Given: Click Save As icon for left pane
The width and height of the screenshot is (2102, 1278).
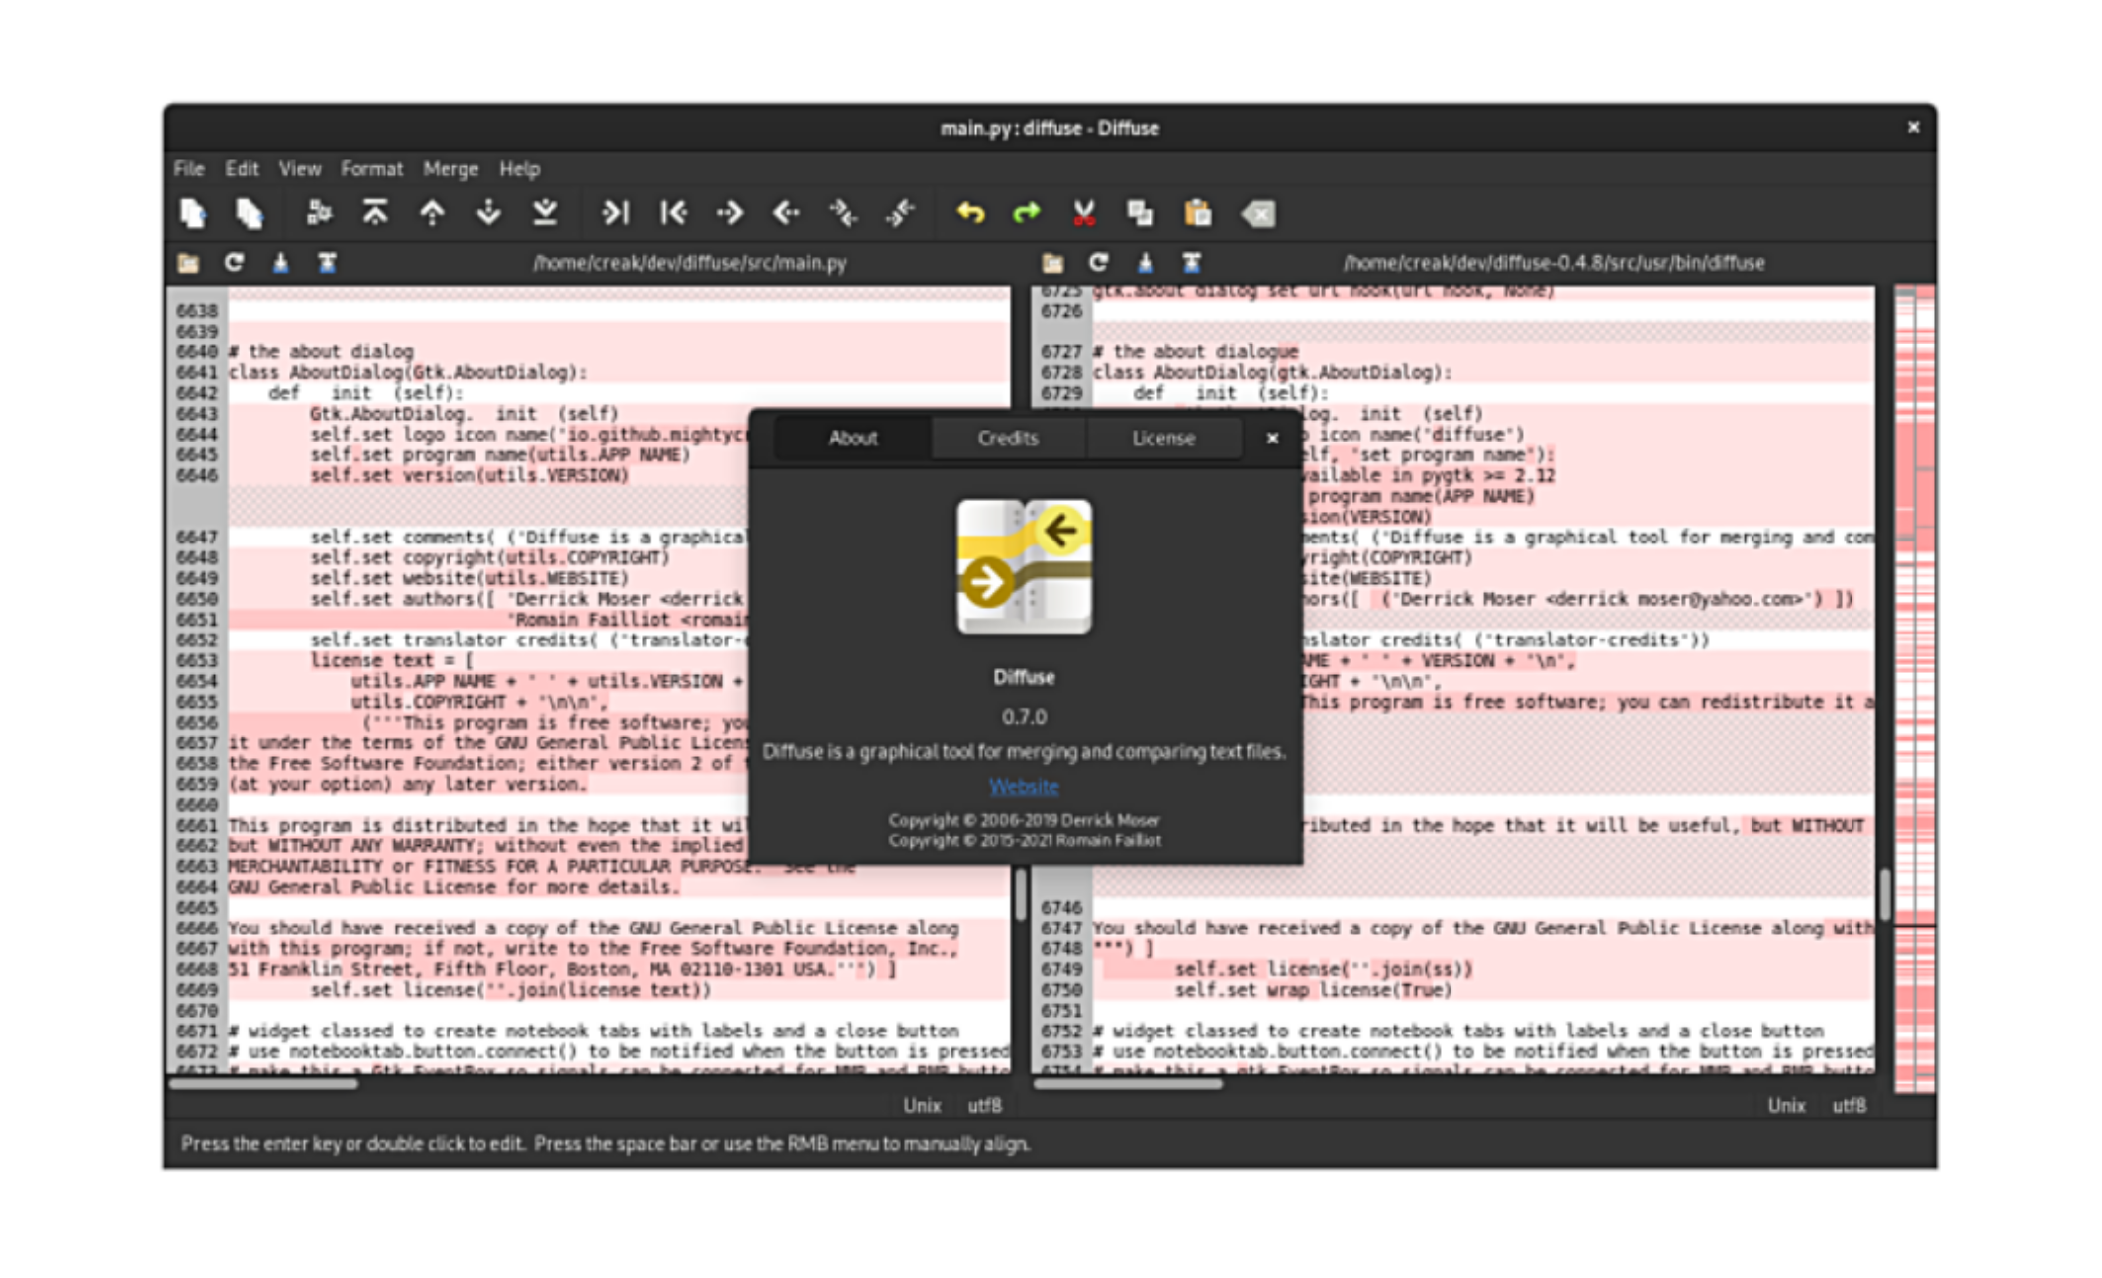Looking at the screenshot, I should click(x=327, y=263).
